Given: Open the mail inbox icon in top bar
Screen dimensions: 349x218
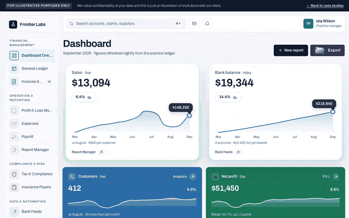Looking at the screenshot, I should tap(194, 24).
